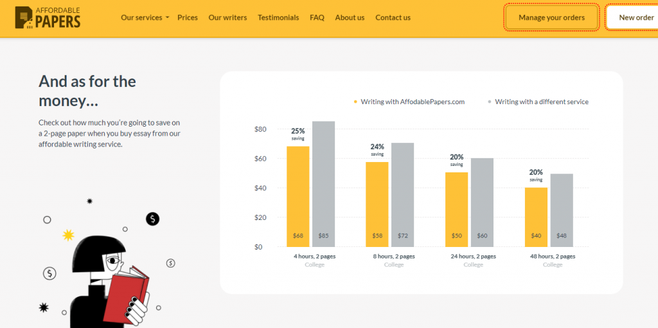Viewport: 658px width, 328px height.
Task: Click the woman reading red book illustration
Action: (111, 282)
